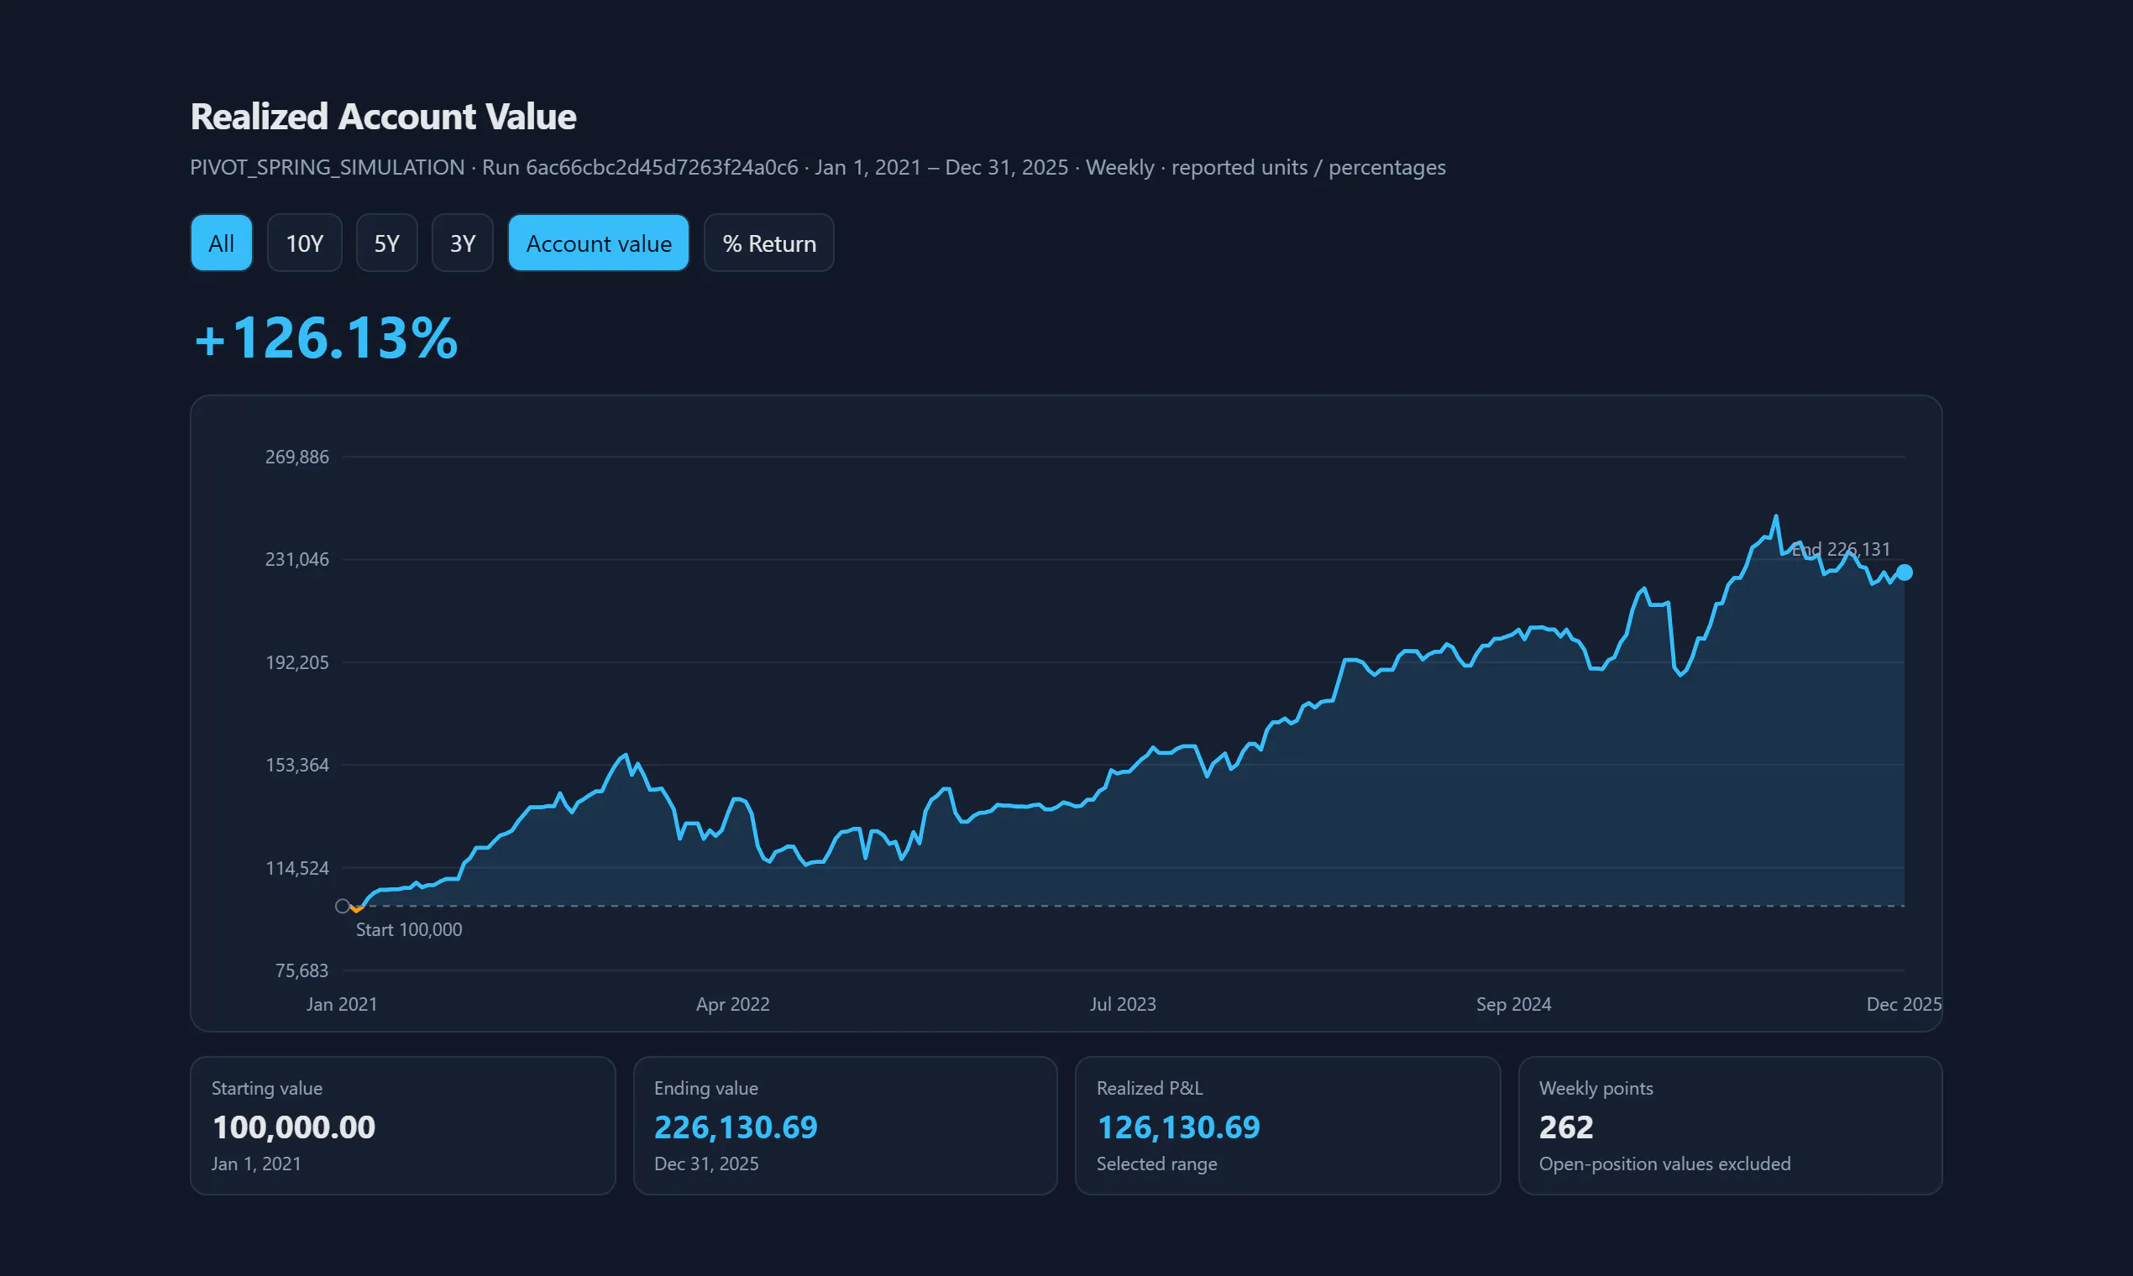Click the Weekly points card label
This screenshot has width=2133, height=1276.
(x=1596, y=1089)
